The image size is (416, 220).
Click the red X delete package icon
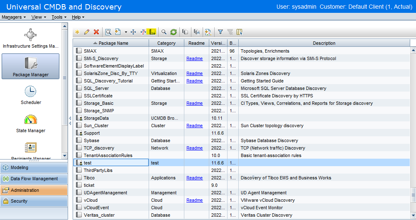click(x=96, y=32)
